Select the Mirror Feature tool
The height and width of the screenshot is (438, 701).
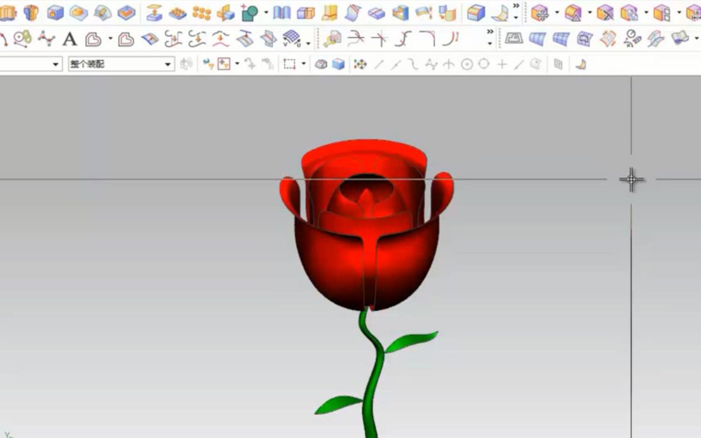pyautogui.click(x=226, y=13)
